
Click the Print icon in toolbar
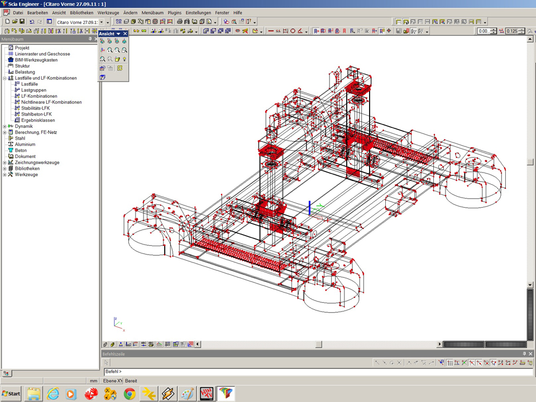click(180, 22)
